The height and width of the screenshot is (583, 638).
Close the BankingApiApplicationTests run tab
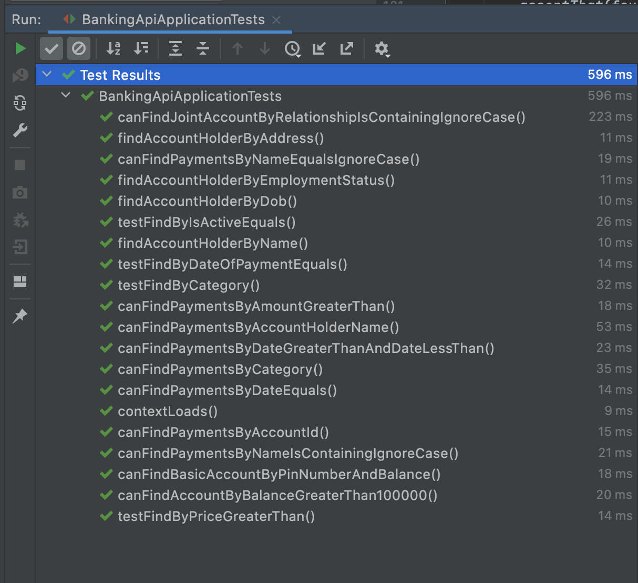(276, 20)
